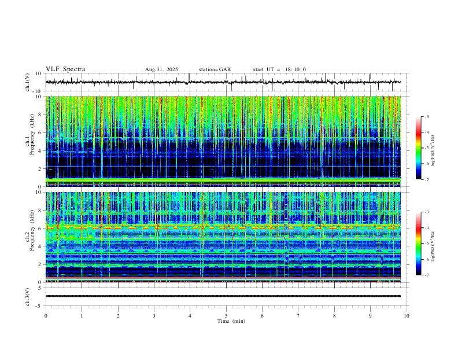This screenshot has width=458, height=354.
Task: Click the 'VLF Spectra' title text
Action: click(x=65, y=69)
